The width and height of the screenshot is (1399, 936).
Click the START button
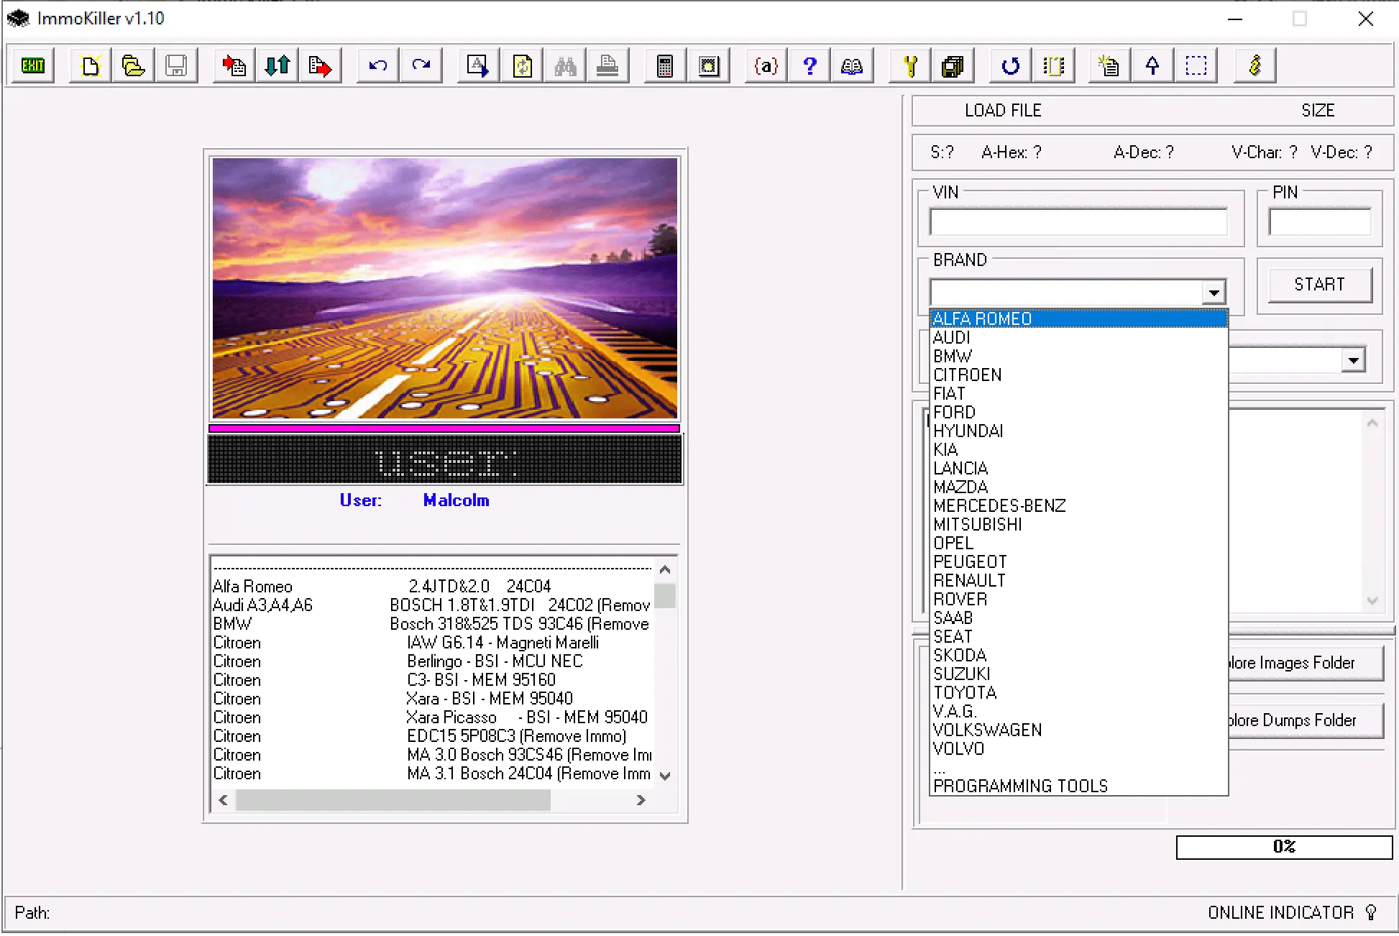coord(1319,285)
